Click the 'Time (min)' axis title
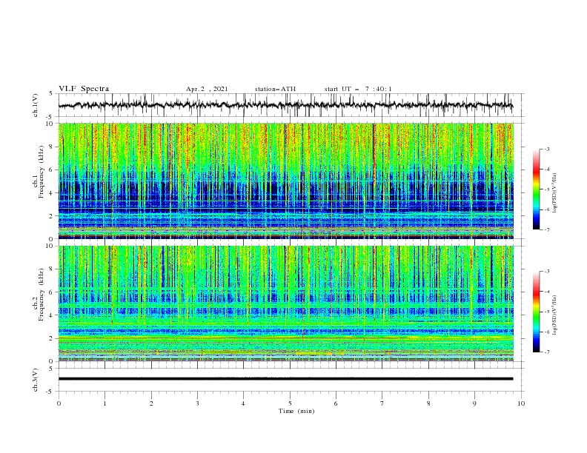587x453 pixels. 296,411
